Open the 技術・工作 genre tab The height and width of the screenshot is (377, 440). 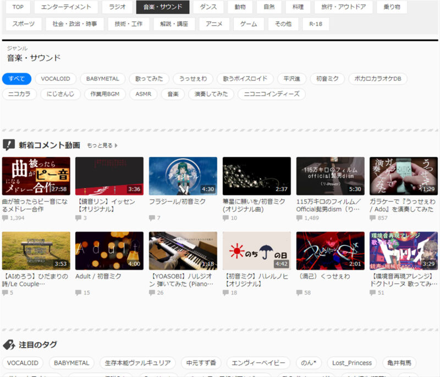point(129,24)
